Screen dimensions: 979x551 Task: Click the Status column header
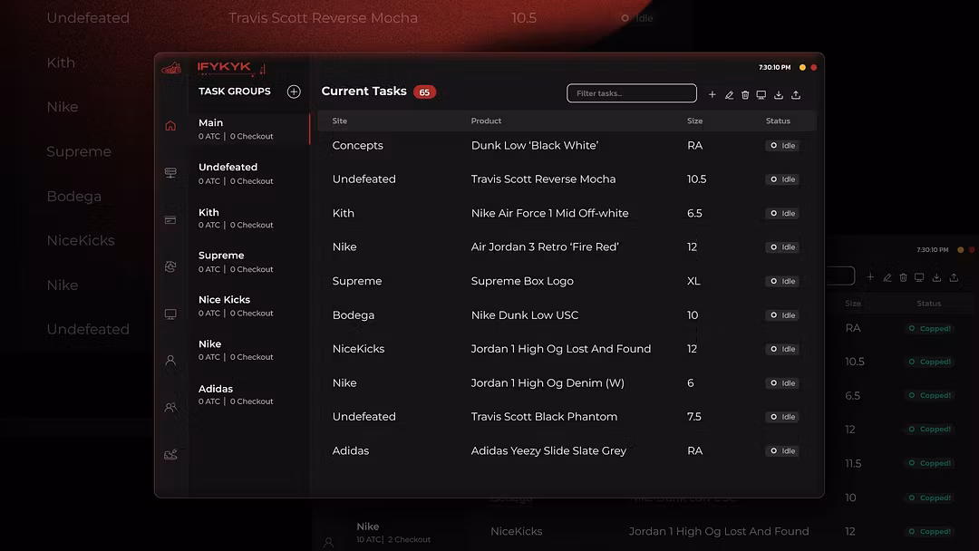[778, 121]
